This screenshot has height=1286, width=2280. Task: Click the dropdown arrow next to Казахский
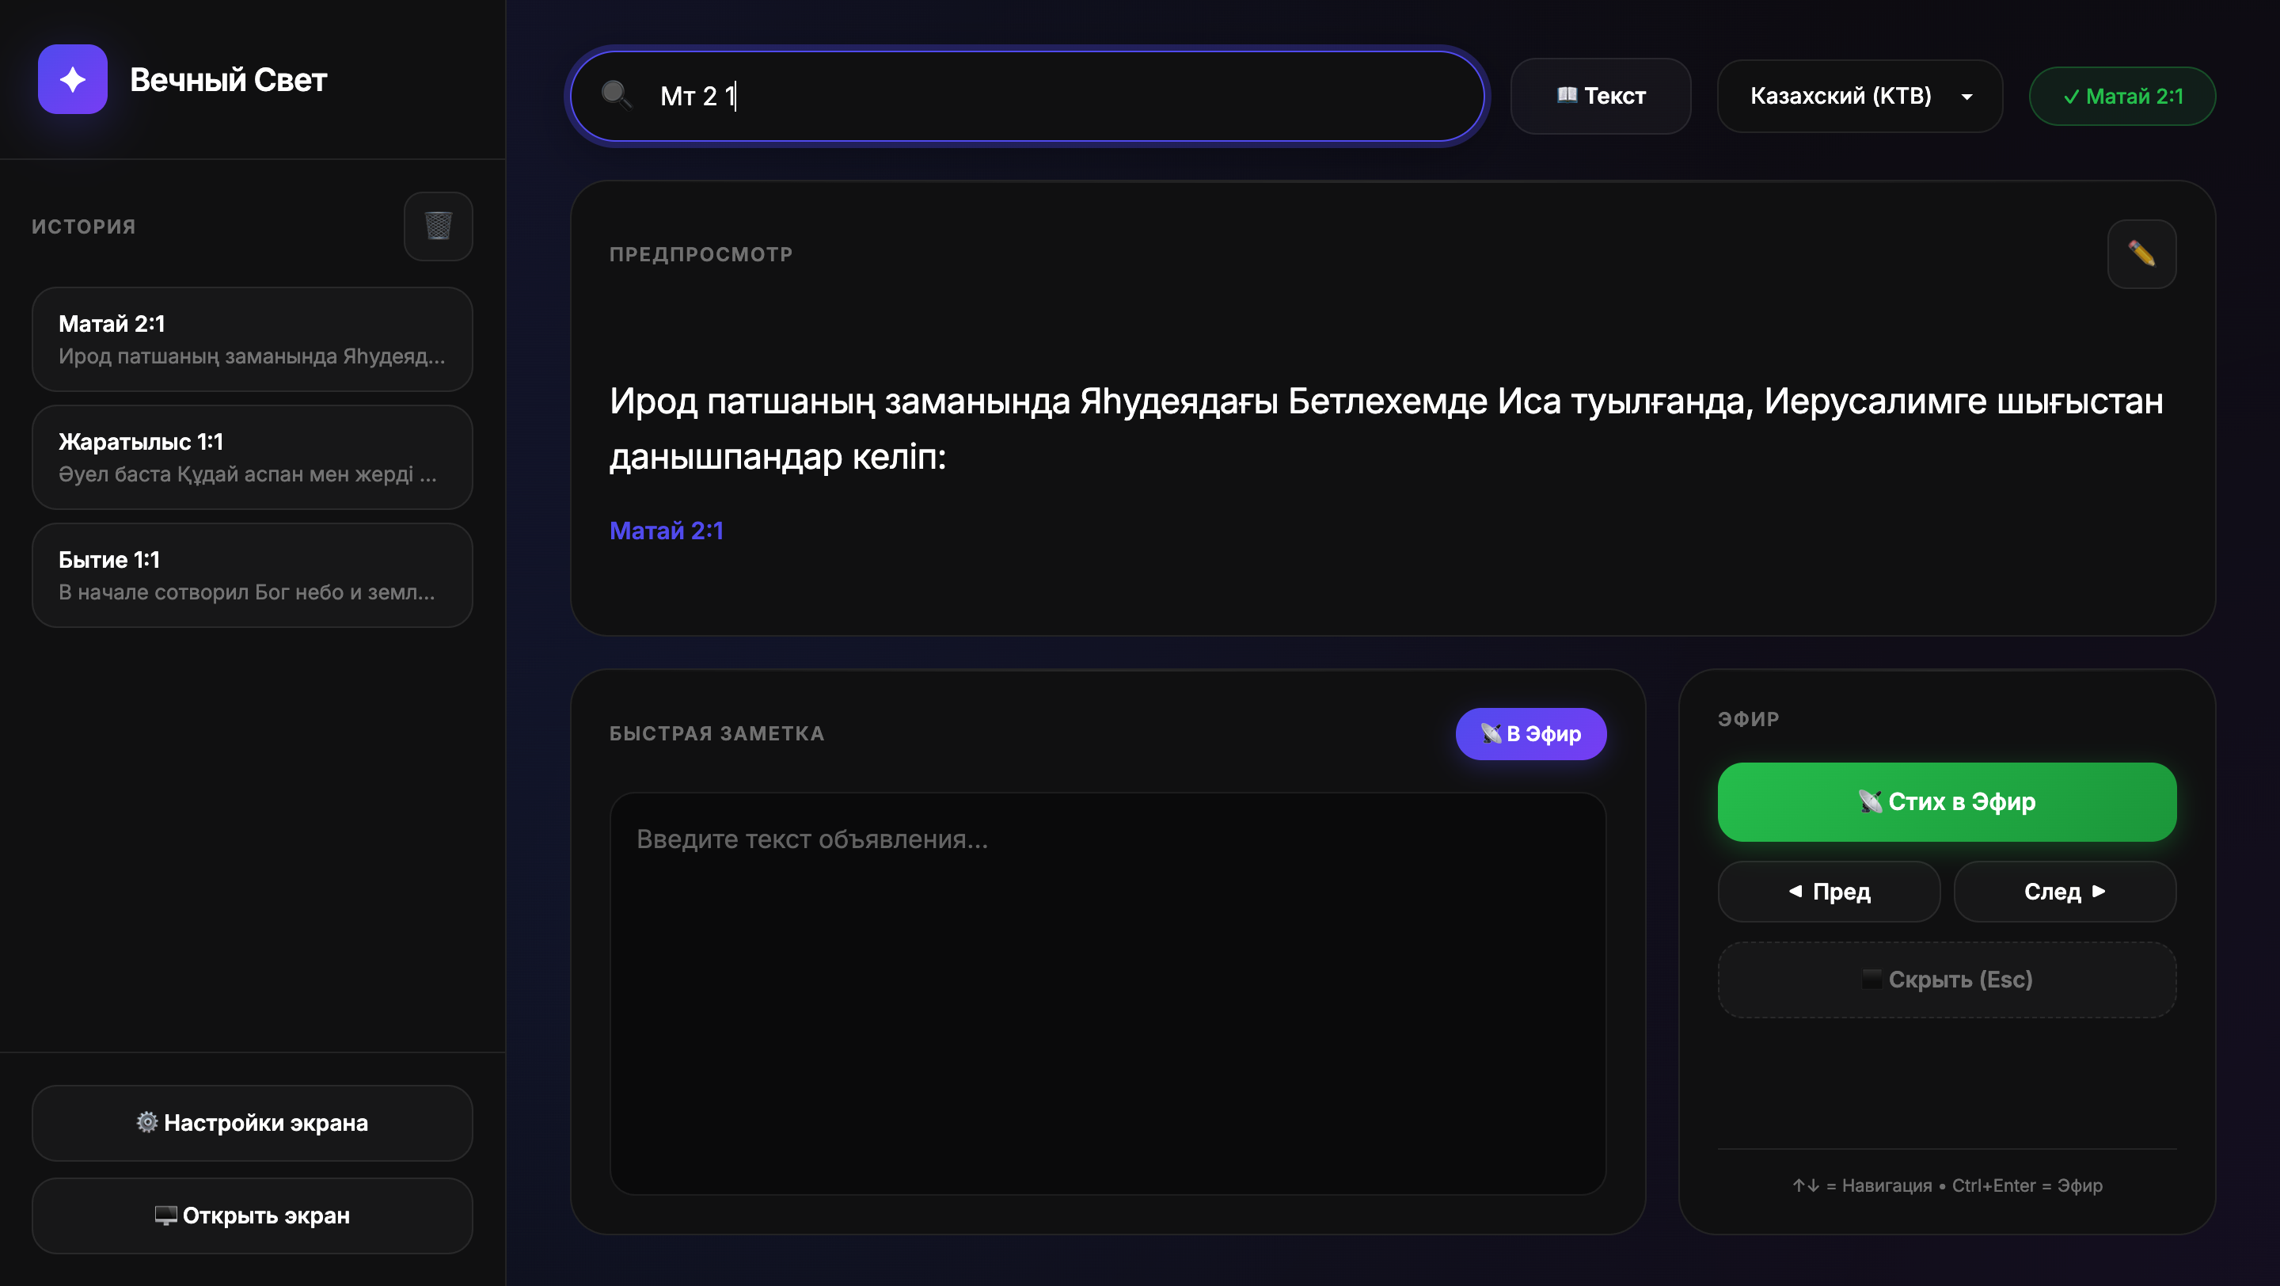click(1966, 97)
